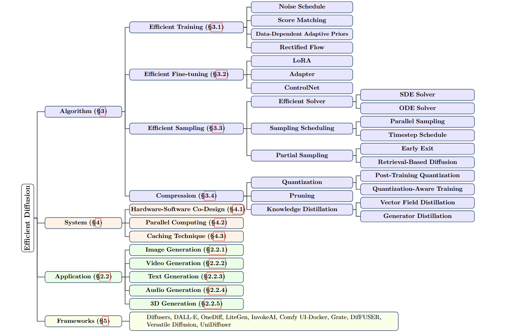Viewport: 530px width, 333px height.
Task: Open the §3.2 Efficient Fine-tuning section reference
Action: click(221, 74)
